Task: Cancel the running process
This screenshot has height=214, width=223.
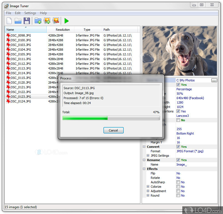Action: pos(113,130)
